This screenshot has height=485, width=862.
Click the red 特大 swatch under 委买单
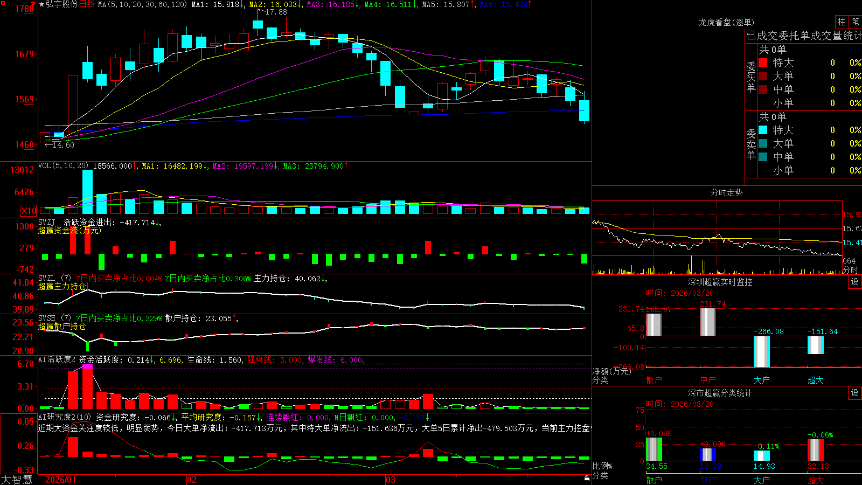pos(763,63)
